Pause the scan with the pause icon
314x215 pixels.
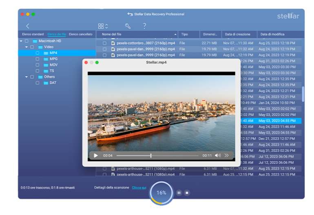click(x=179, y=193)
